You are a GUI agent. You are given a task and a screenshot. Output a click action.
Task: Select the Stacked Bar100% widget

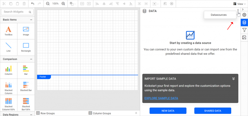[x=26, y=103]
